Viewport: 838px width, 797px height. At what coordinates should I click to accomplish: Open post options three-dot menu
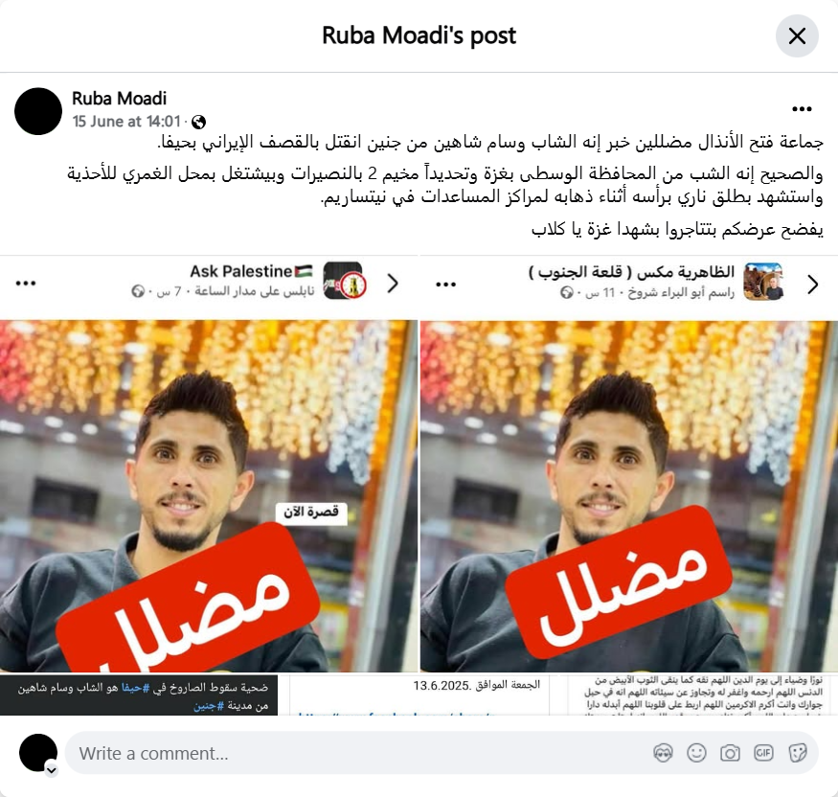point(802,109)
